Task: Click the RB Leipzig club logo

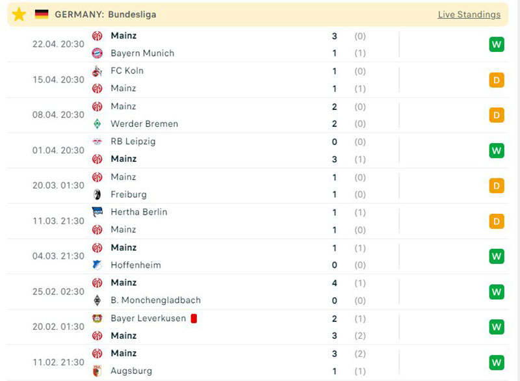Action: 97,141
